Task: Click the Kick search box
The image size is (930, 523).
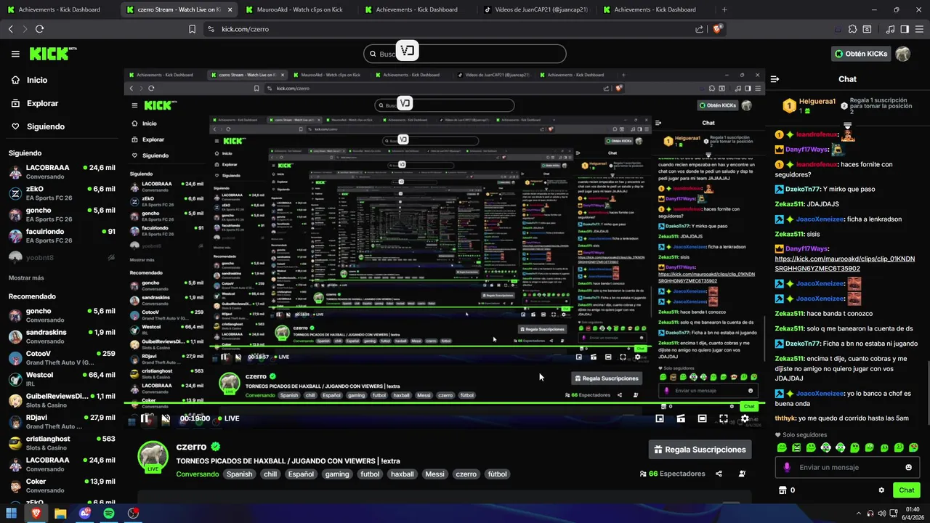Action: click(x=465, y=54)
